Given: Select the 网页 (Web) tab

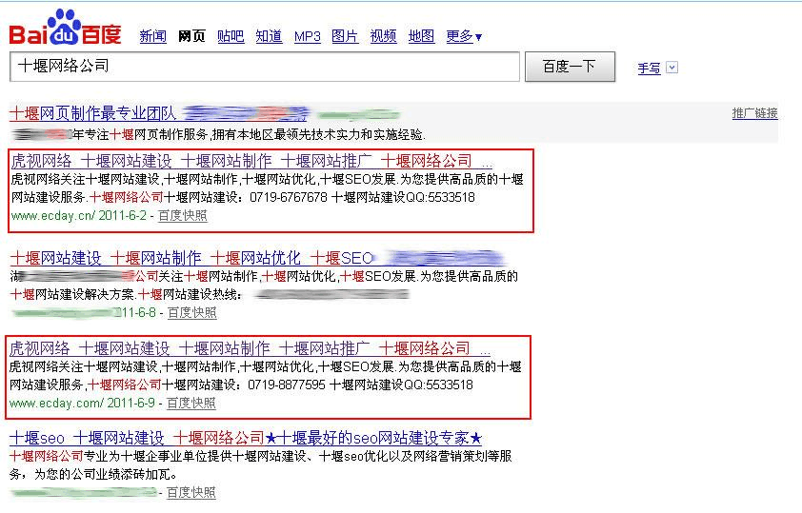Looking at the screenshot, I should [x=191, y=37].
